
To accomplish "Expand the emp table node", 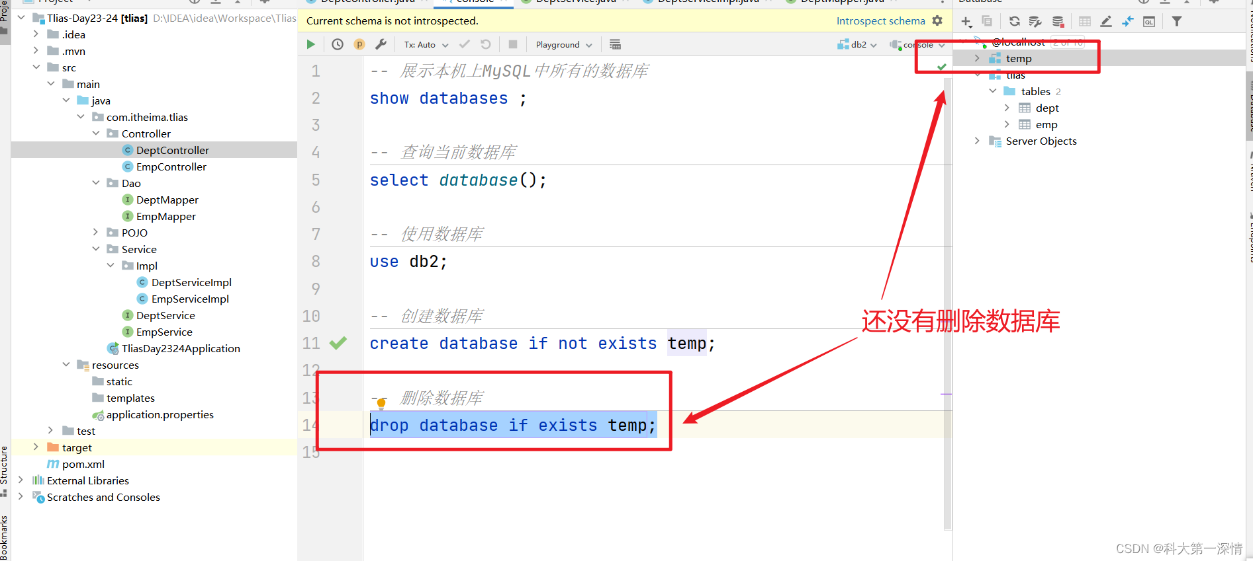I will 1007,124.
